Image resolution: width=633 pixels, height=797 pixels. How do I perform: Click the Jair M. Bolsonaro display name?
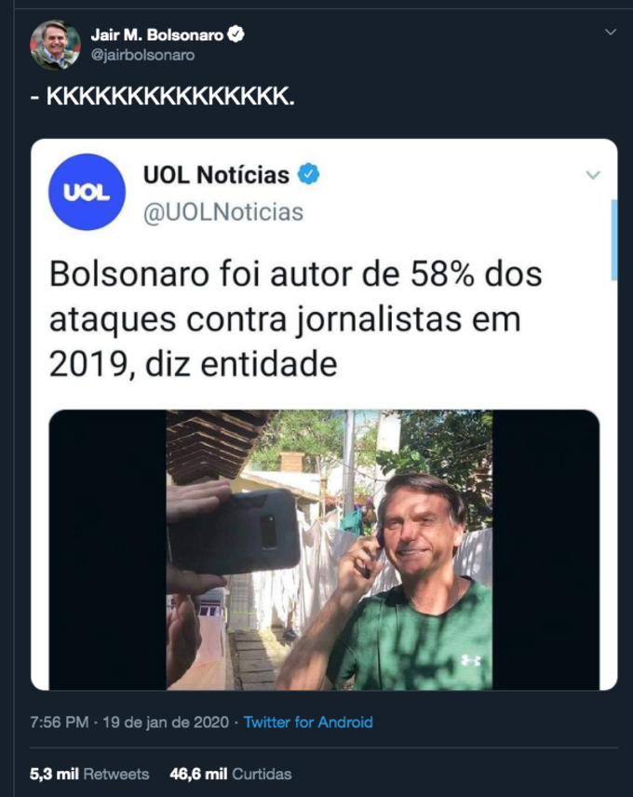click(157, 34)
